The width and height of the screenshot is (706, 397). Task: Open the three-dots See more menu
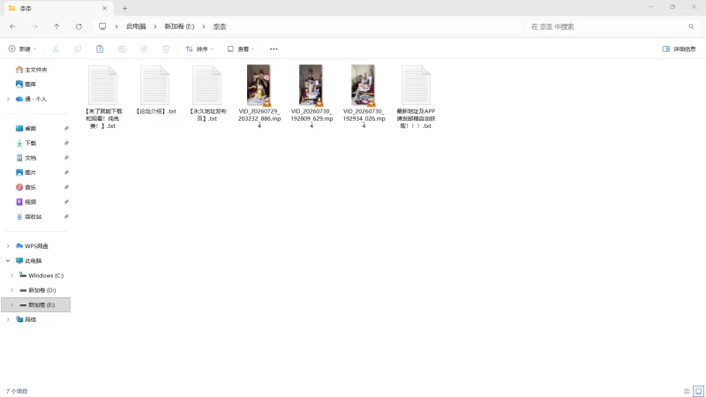point(274,49)
